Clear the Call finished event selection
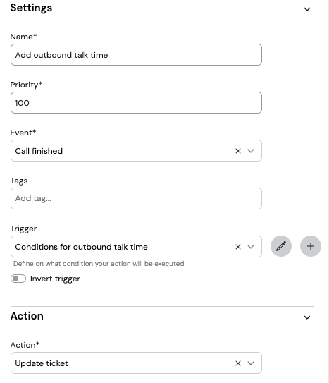Image resolution: width=329 pixels, height=383 pixels. pos(238,151)
